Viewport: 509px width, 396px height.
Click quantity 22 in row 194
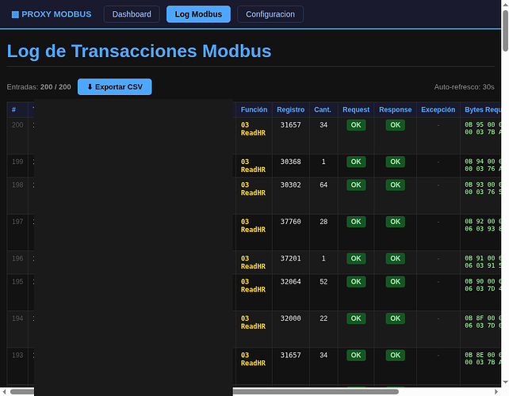pos(323,318)
